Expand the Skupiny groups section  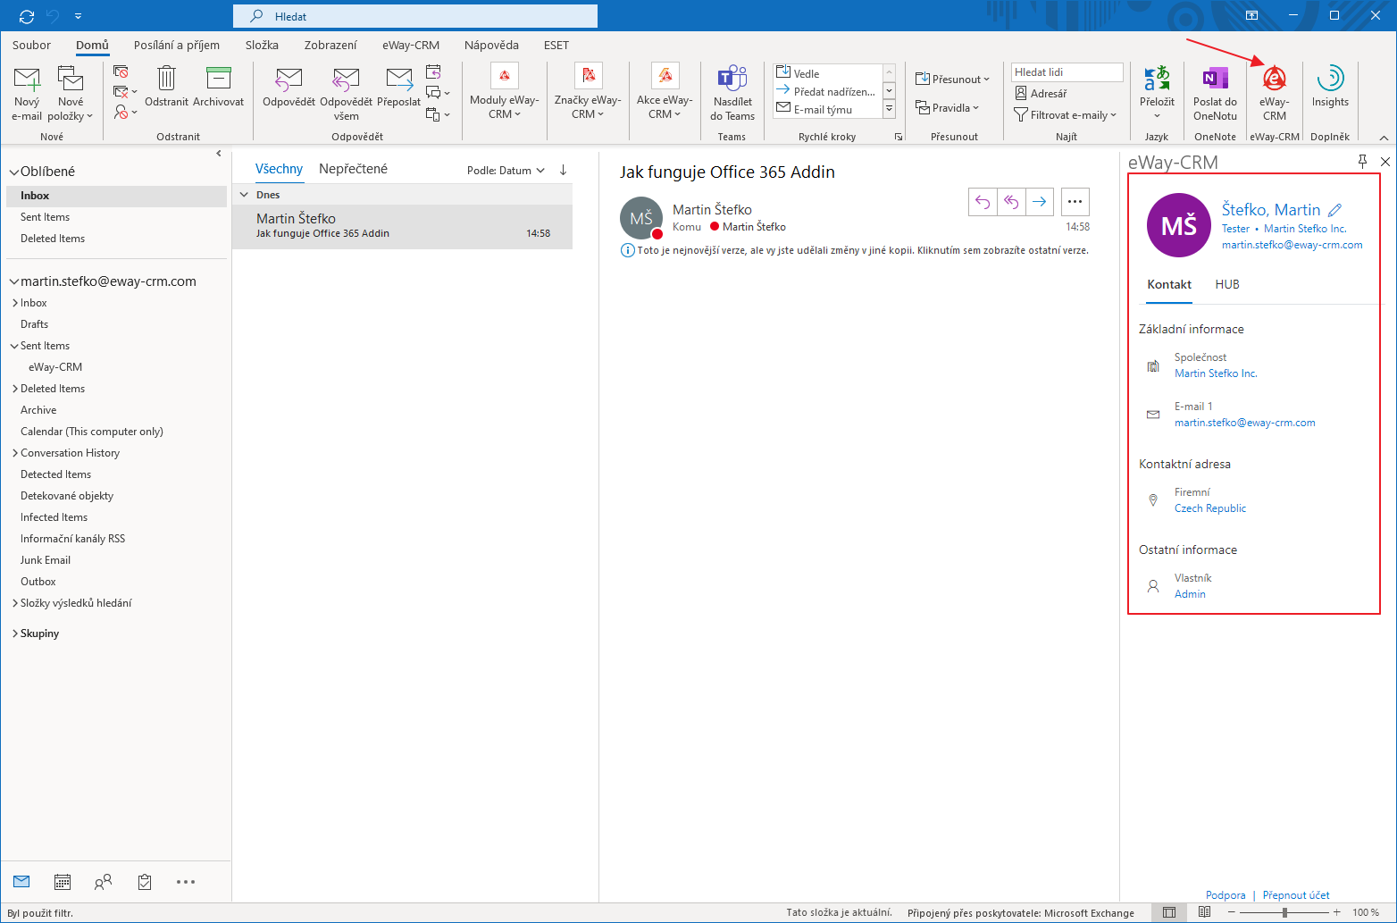14,634
